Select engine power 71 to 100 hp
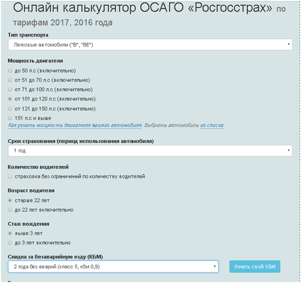 point(11,90)
